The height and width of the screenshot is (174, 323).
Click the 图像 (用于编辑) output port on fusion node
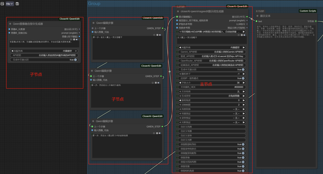(79, 37)
